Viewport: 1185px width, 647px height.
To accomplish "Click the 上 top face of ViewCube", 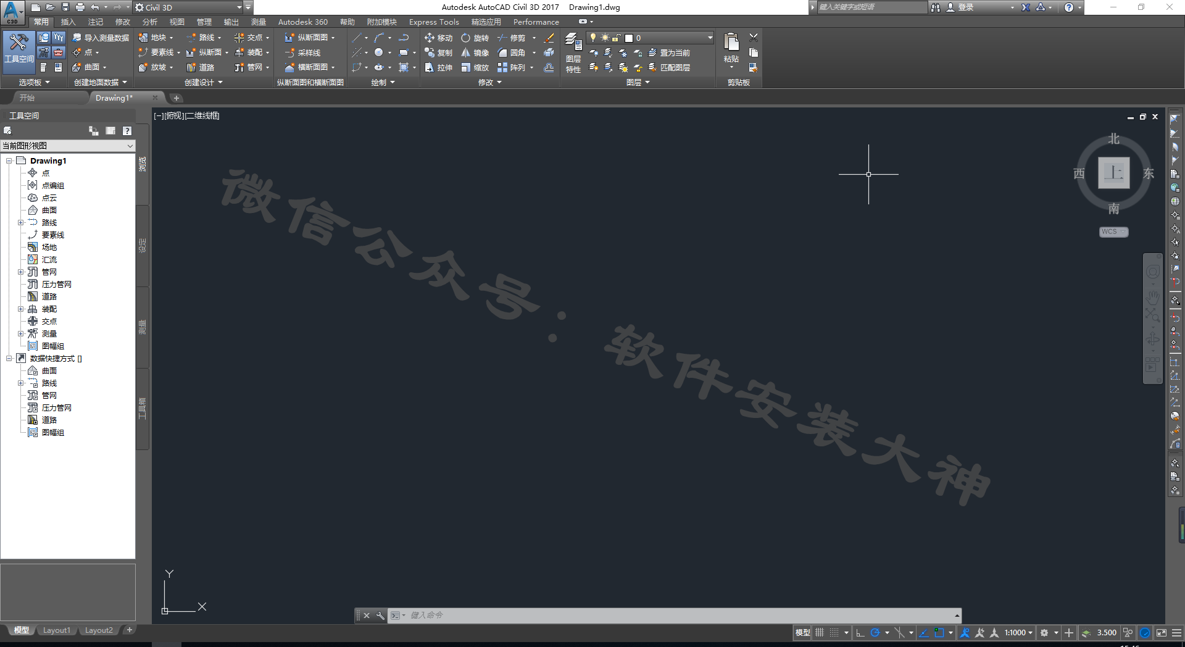I will [1113, 172].
